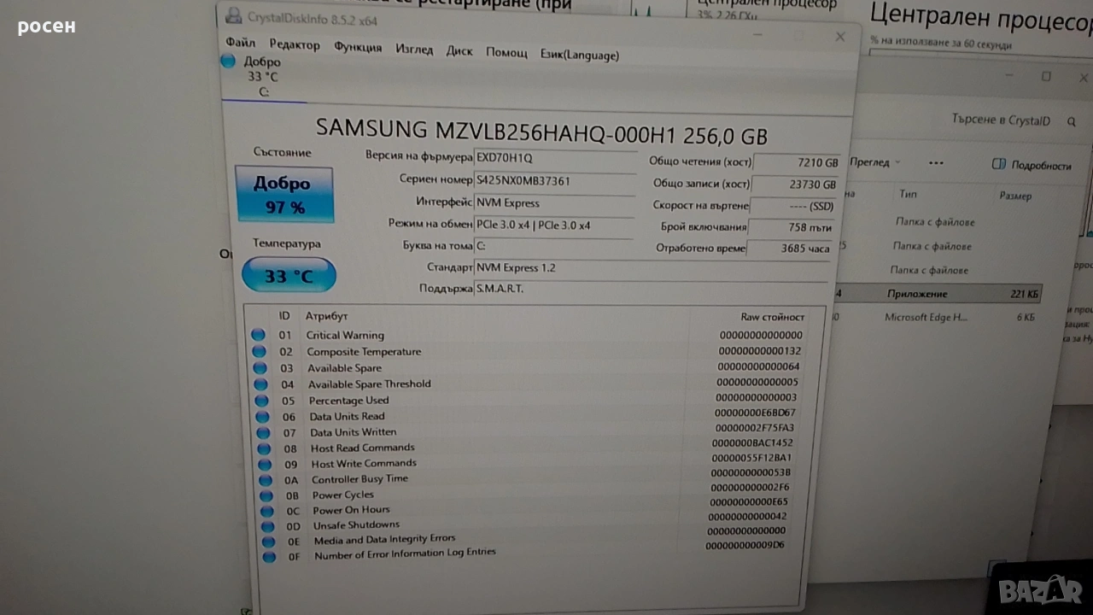Viewport: 1093px width, 615px height.
Task: Click the status orb for Power On Hours
Action: pos(266,511)
